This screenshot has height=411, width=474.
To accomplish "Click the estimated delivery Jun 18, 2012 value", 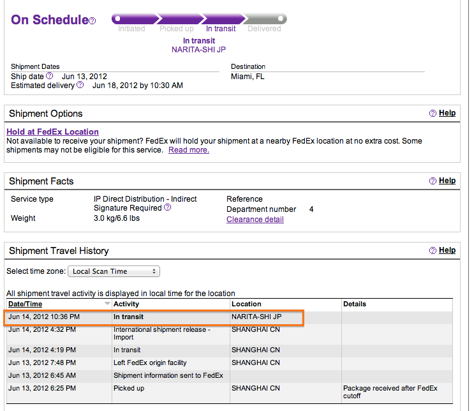I will coord(138,86).
